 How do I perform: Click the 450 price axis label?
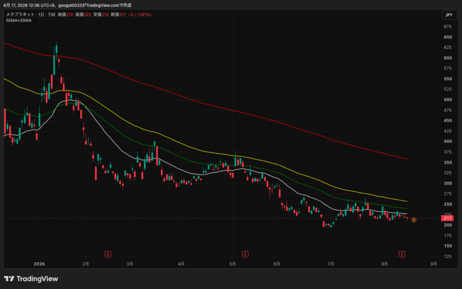[448, 121]
